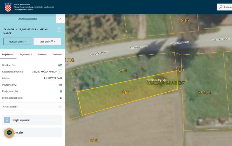Open the Posjedovni list 22 link
Image resolution: width=232 pixels, height=146 pixels.
pyautogui.click(x=61, y=91)
